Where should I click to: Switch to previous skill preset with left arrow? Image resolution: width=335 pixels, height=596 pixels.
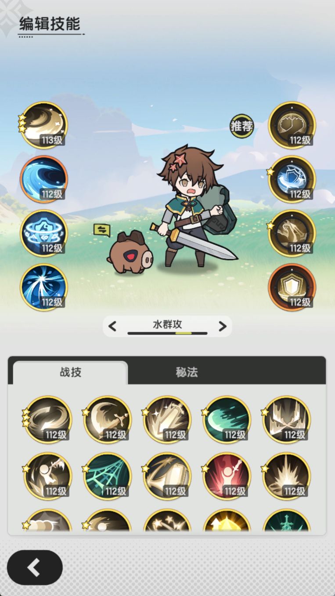112,326
